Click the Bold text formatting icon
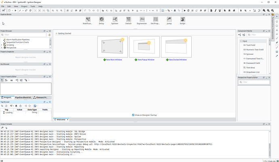This screenshot has width=279, height=162. click(211, 11)
